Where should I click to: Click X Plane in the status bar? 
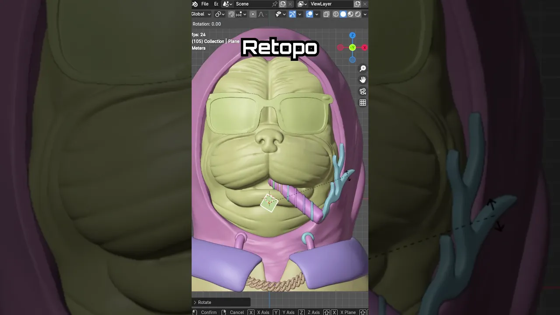(348, 312)
